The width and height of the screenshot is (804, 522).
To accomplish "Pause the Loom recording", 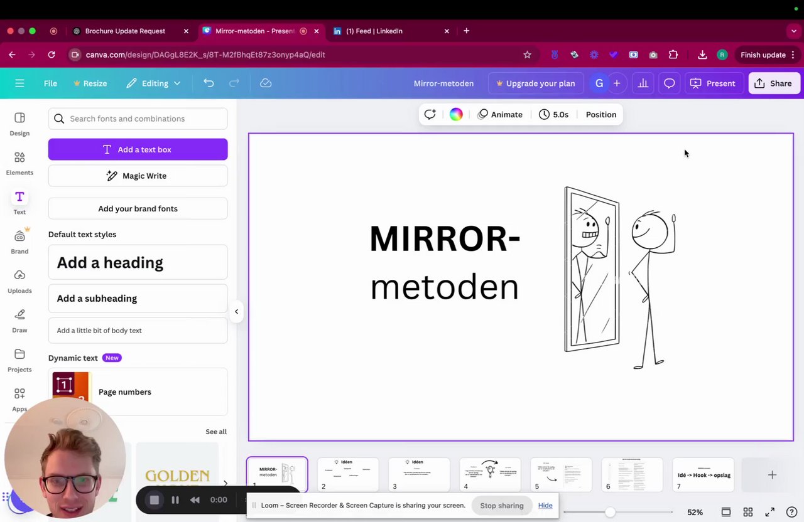I will [x=175, y=500].
